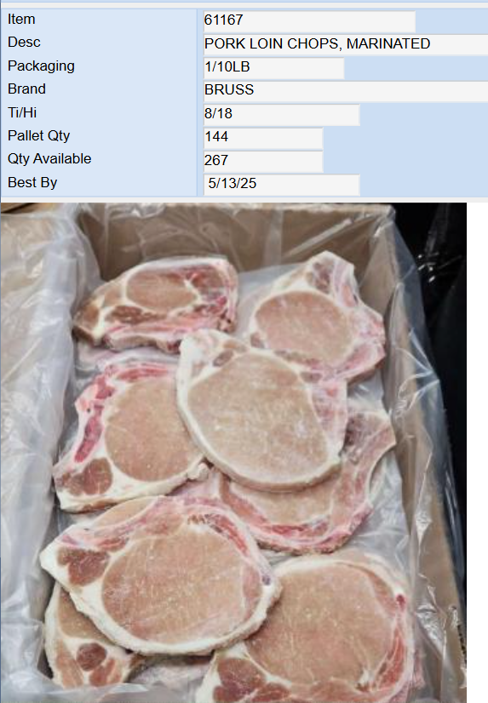
Task: Open the pork chops product photo
Action: coord(233,453)
